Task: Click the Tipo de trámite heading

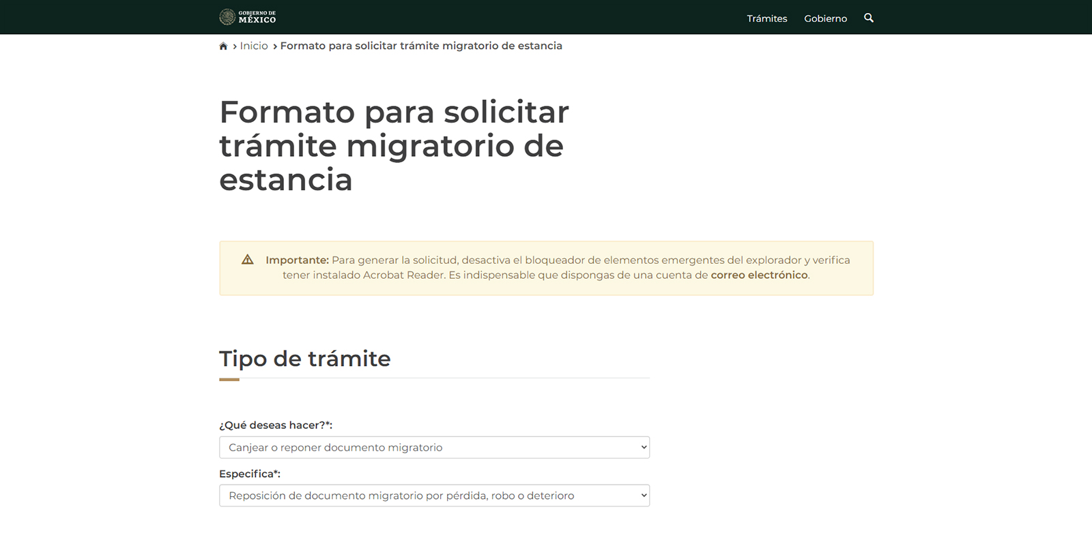Action: coord(304,359)
